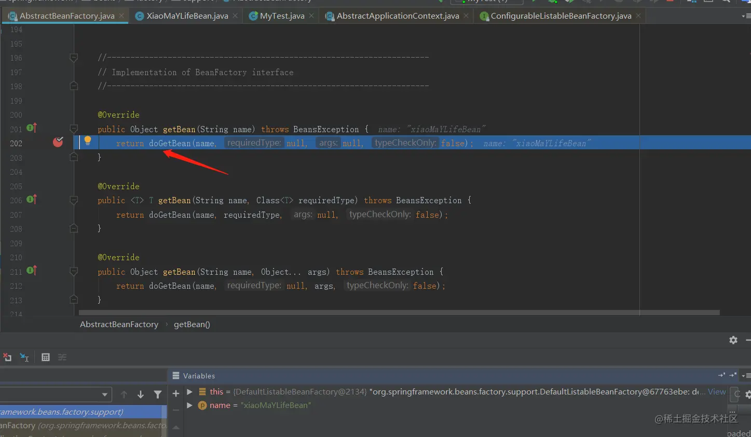
Task: Click the first restore layout arrow icon
Action: tap(722, 375)
